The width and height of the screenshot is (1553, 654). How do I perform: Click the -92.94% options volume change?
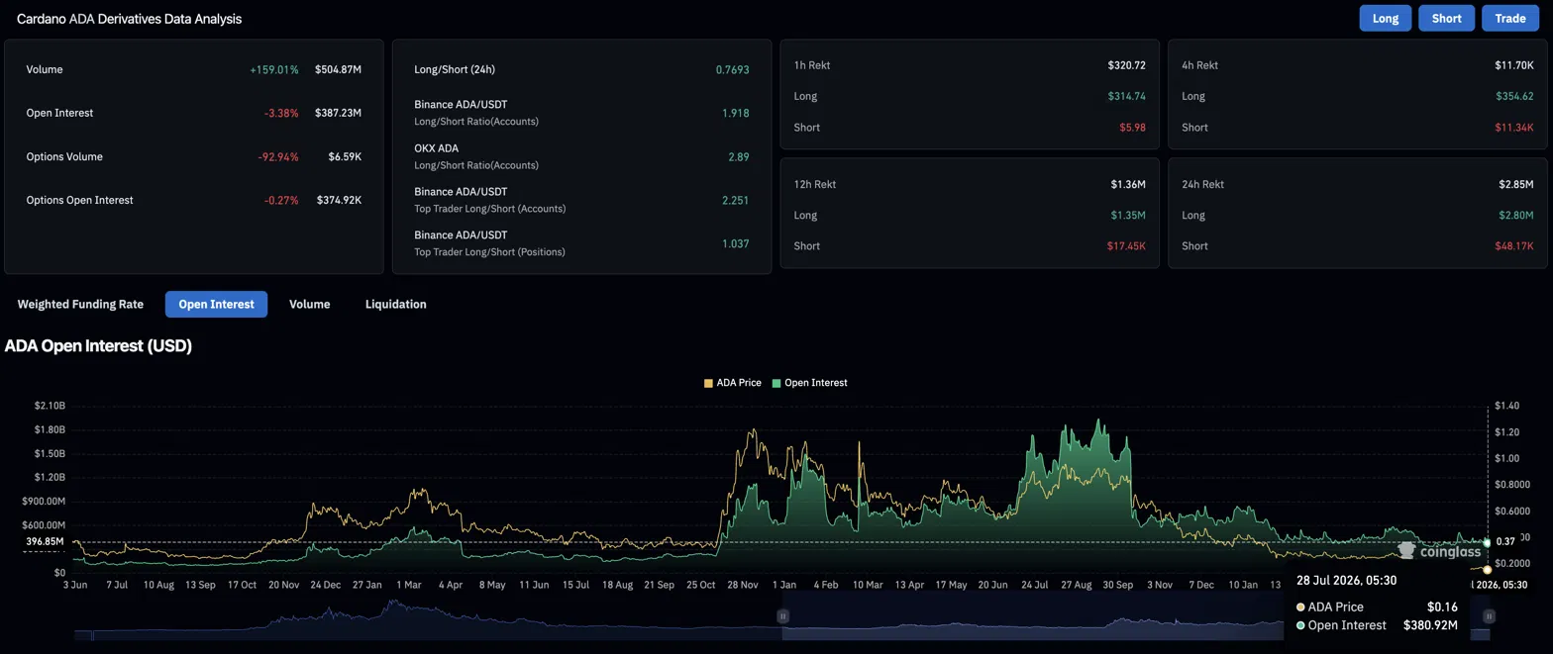[277, 156]
